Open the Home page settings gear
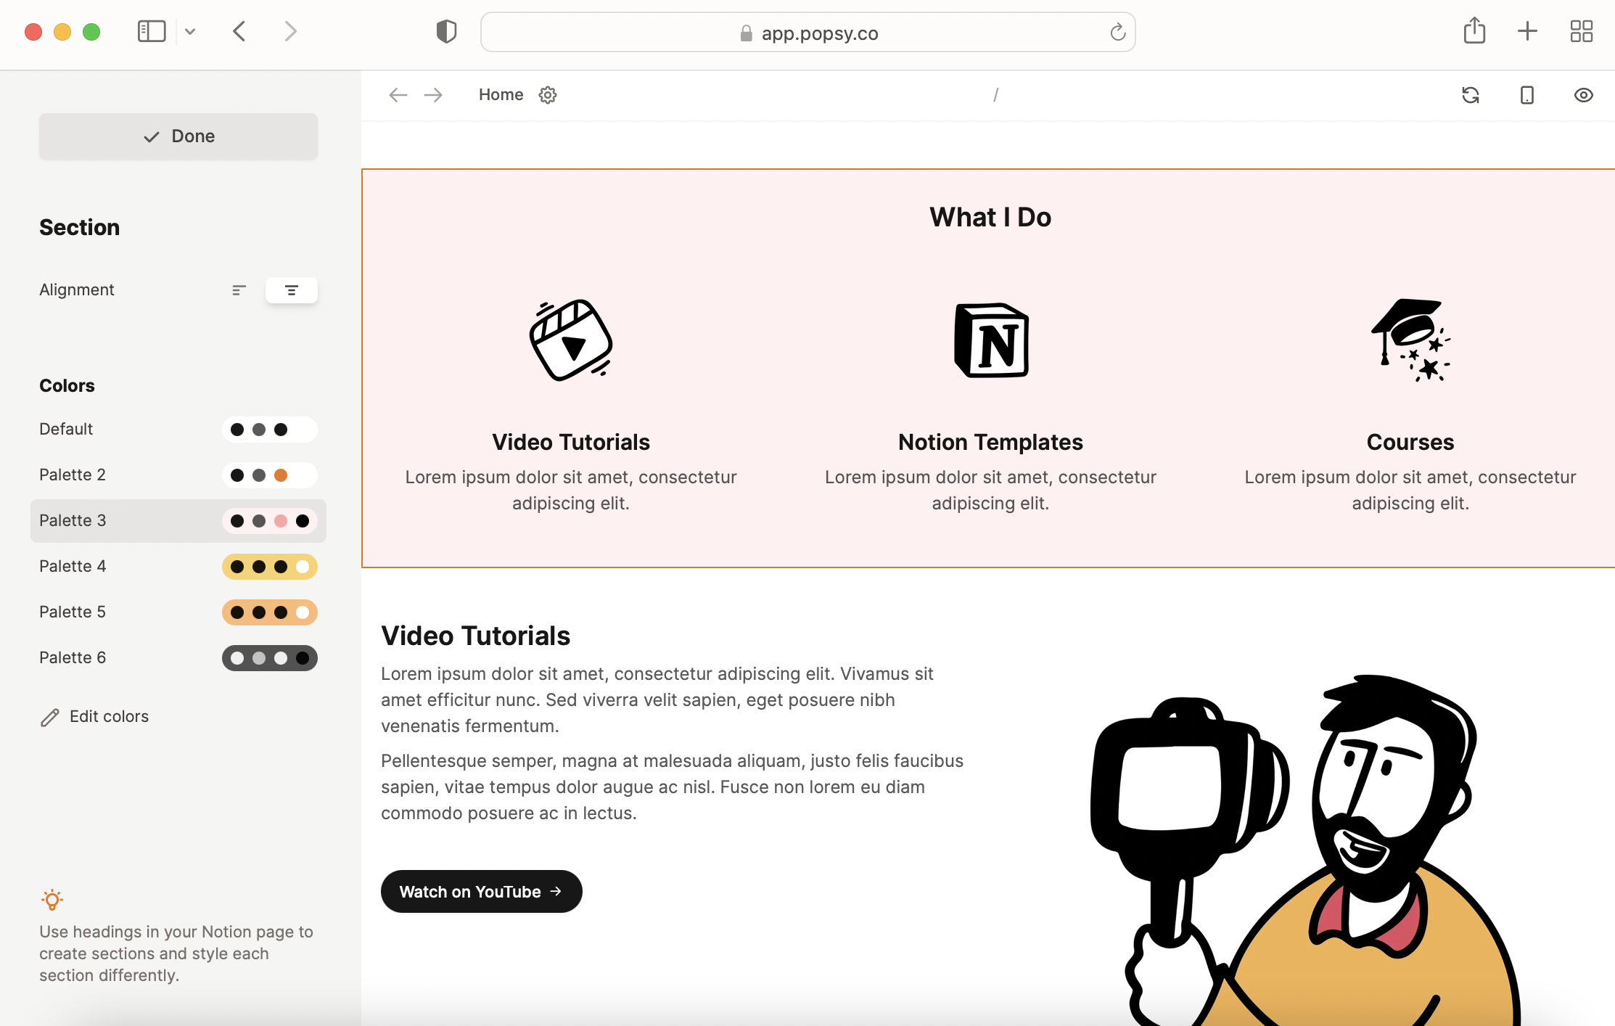This screenshot has width=1615, height=1026. tap(548, 95)
